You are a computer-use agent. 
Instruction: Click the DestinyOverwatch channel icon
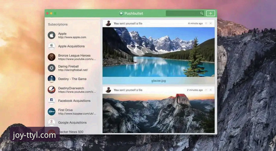(x=52, y=90)
